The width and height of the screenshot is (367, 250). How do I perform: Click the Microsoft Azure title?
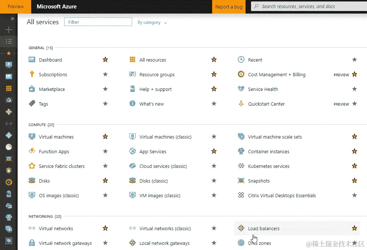tap(57, 7)
